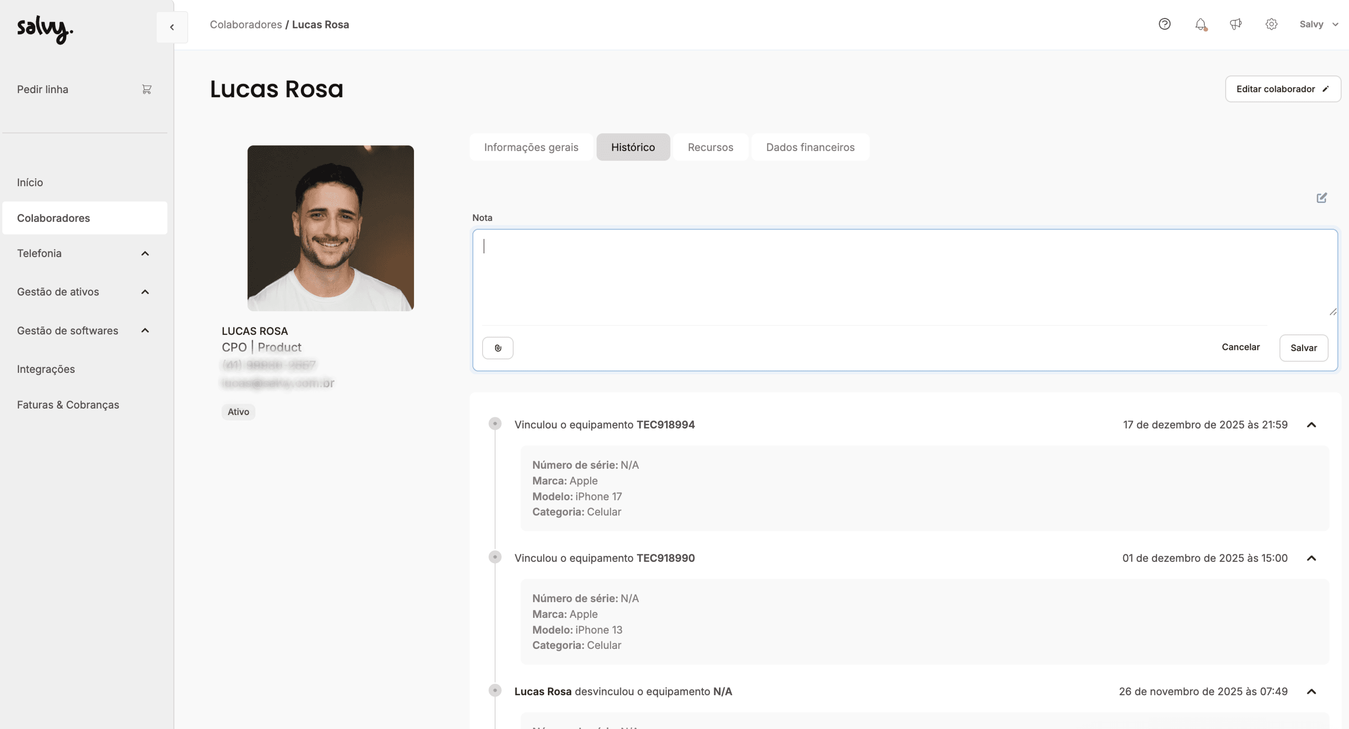Click the Salvar button
The width and height of the screenshot is (1349, 729).
tap(1303, 348)
